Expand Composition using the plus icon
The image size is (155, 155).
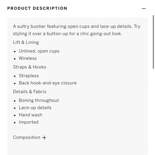(x=44, y=138)
